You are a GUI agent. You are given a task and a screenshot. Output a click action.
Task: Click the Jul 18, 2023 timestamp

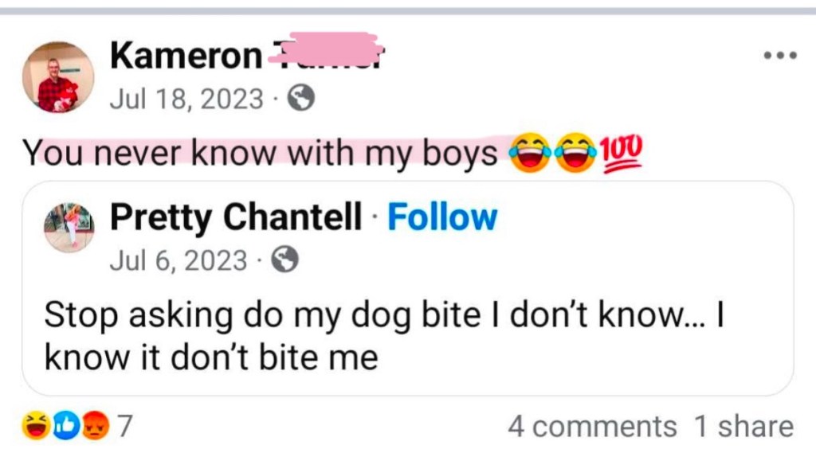point(186,99)
